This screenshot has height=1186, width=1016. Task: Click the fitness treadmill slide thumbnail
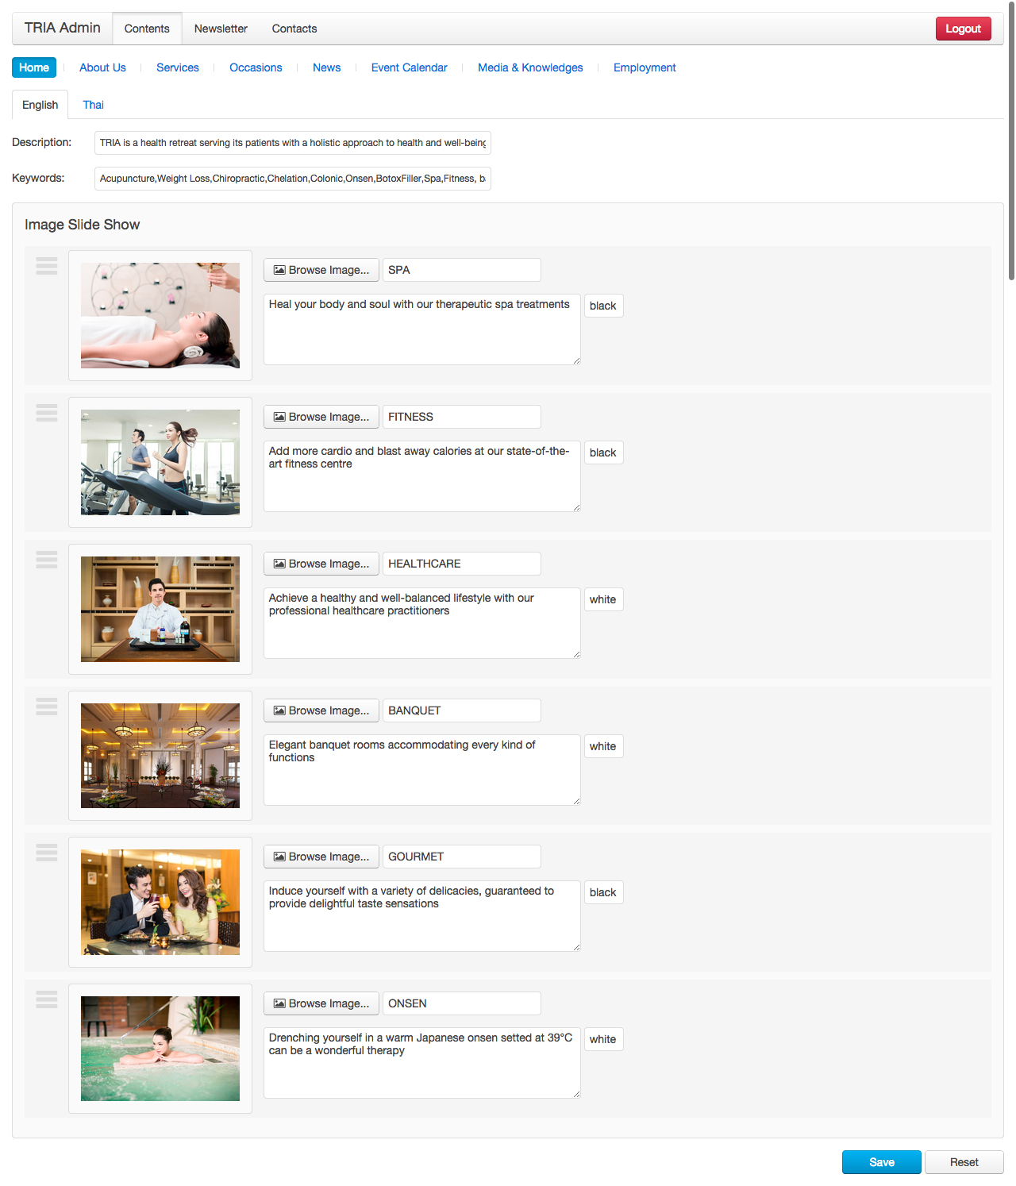click(x=160, y=462)
